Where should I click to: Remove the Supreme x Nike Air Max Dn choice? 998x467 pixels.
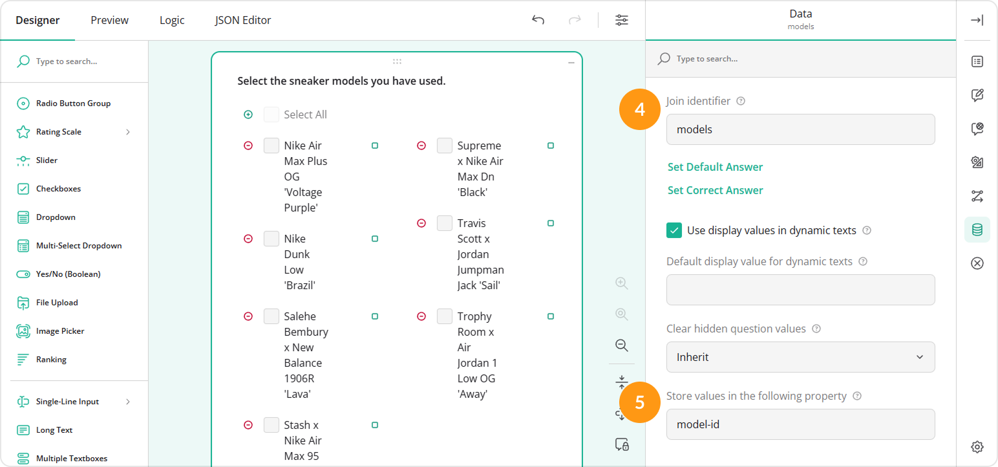click(x=421, y=146)
